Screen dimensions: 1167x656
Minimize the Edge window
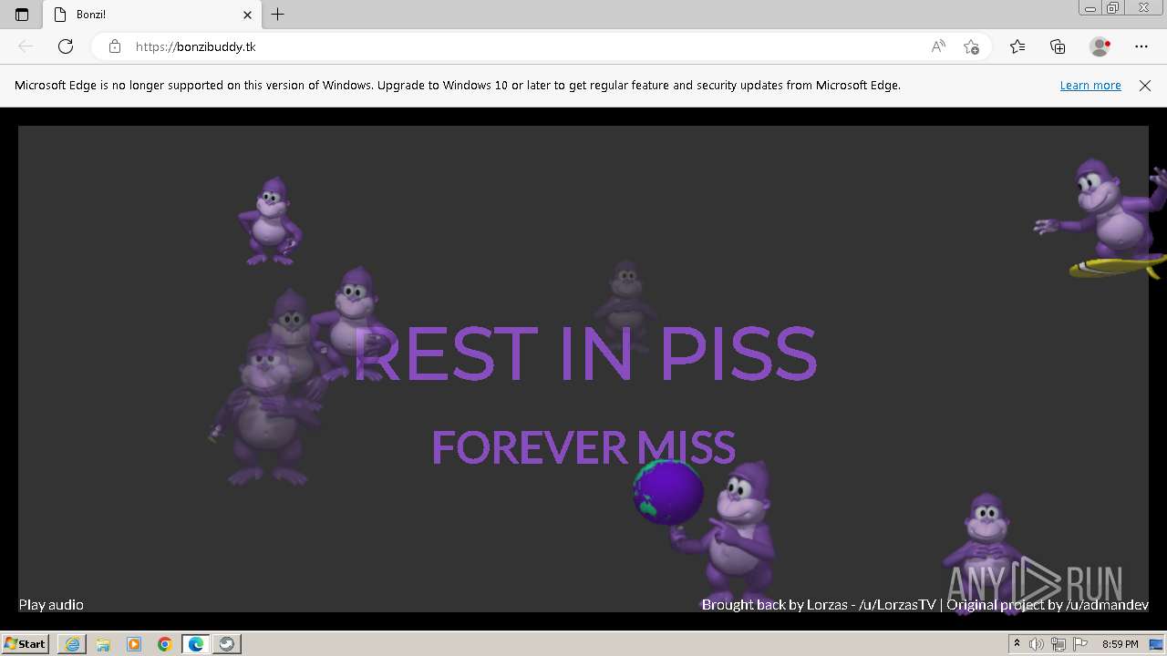click(x=1090, y=8)
